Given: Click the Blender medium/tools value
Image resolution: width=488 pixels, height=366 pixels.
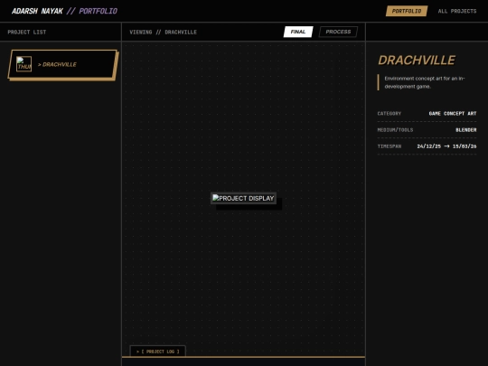Looking at the screenshot, I should [466, 130].
